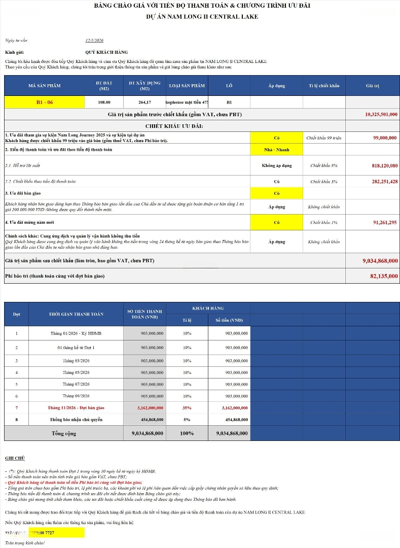Click the Không áp dụng interest support cell
Viewport: 400px width, 548px height.
(x=276, y=165)
